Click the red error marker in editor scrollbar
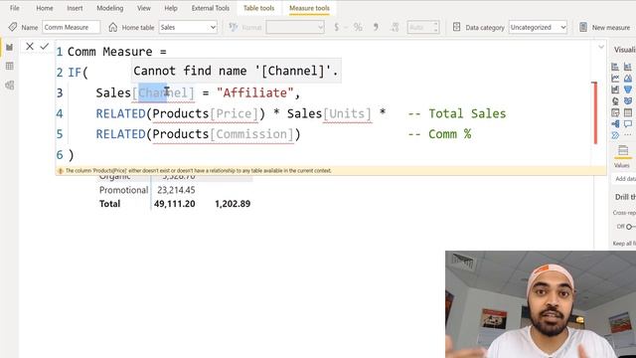This screenshot has height=358, width=636. pyautogui.click(x=595, y=112)
